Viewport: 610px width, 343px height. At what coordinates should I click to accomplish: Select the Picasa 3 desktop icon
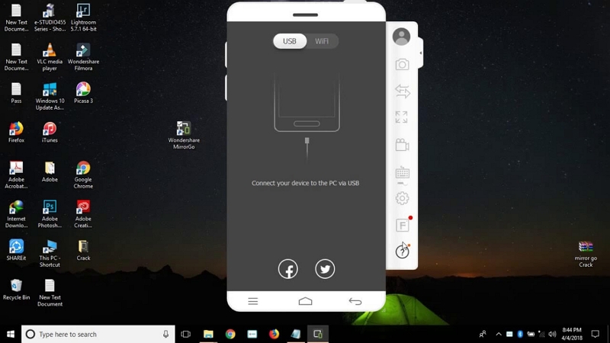point(83,92)
